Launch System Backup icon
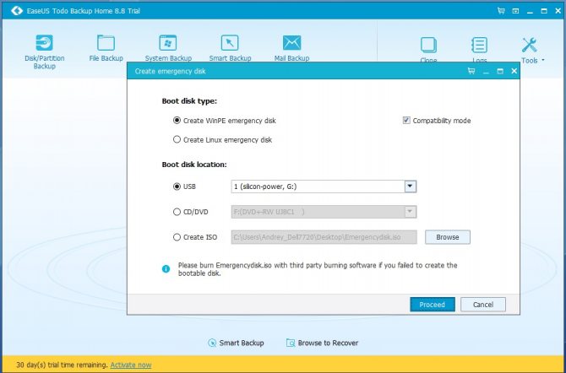 tap(168, 42)
